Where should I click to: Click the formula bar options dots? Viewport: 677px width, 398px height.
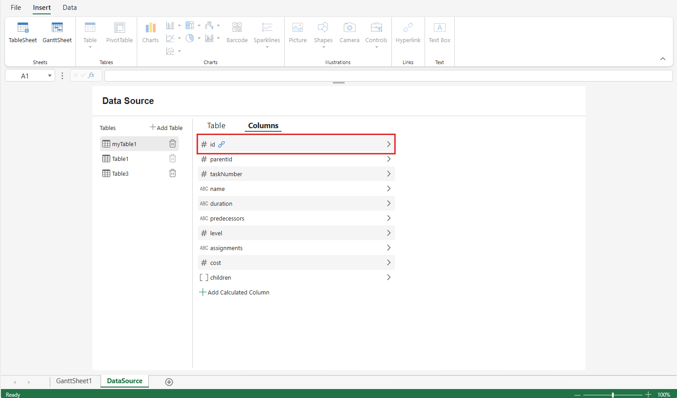[x=62, y=76]
